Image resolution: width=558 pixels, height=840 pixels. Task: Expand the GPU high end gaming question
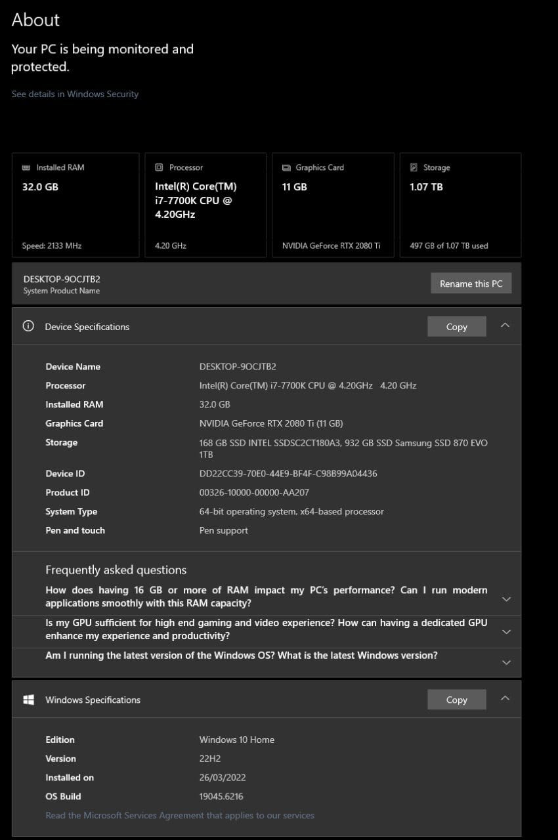506,631
